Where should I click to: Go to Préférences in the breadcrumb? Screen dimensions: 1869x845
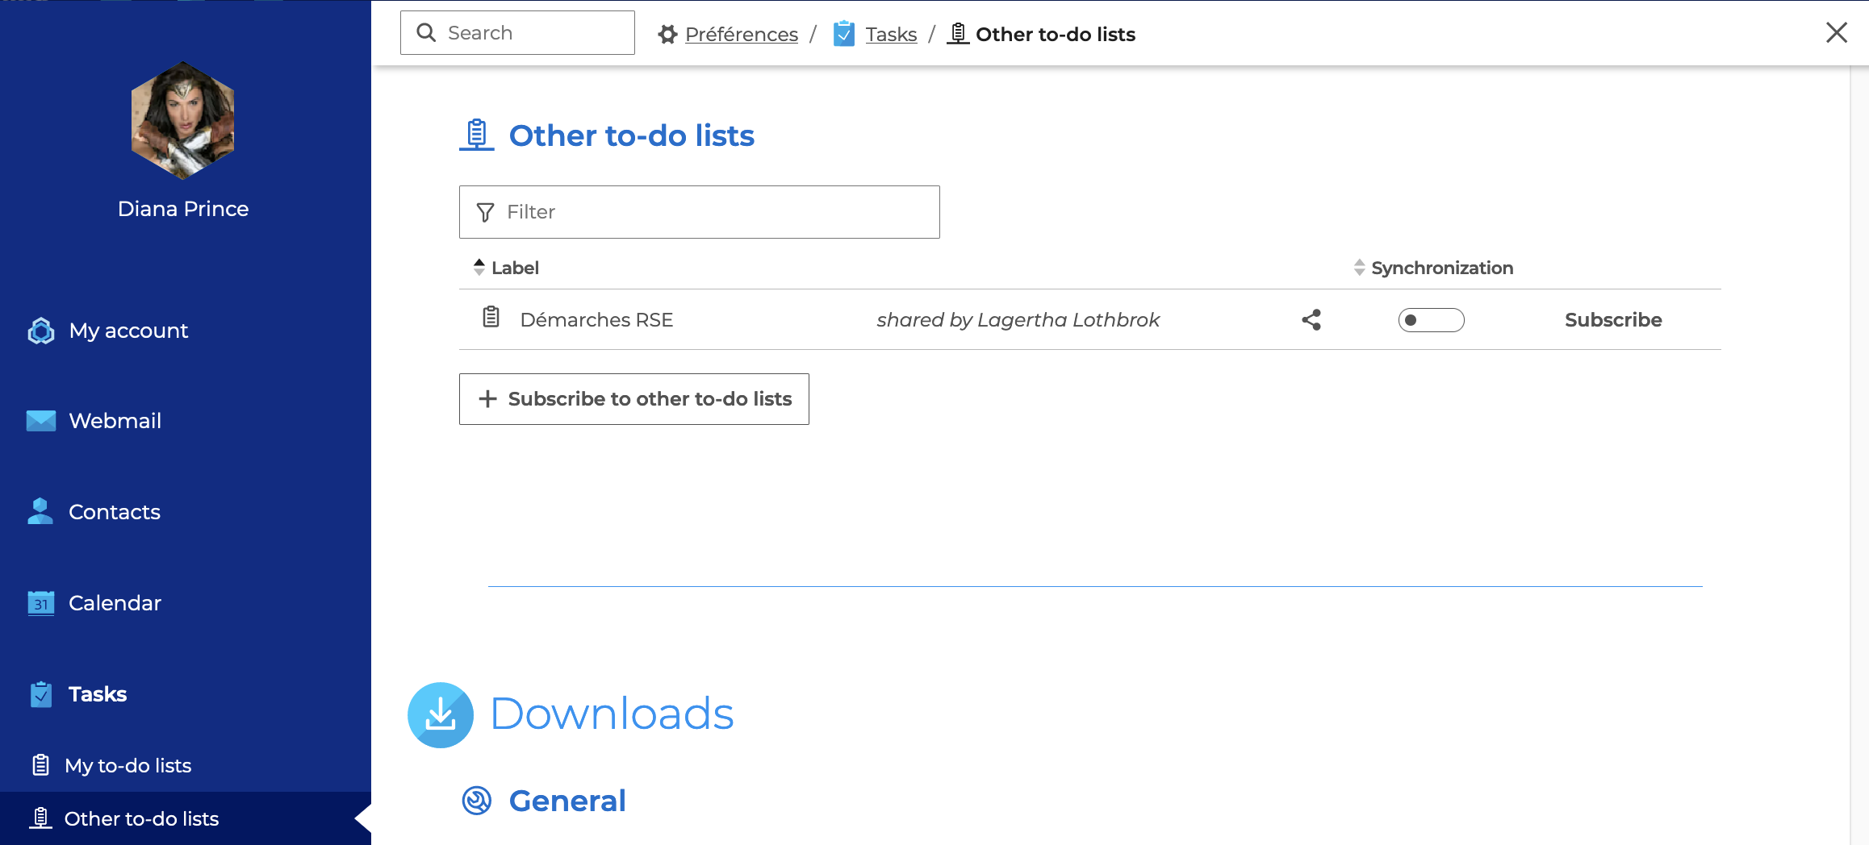740,35
